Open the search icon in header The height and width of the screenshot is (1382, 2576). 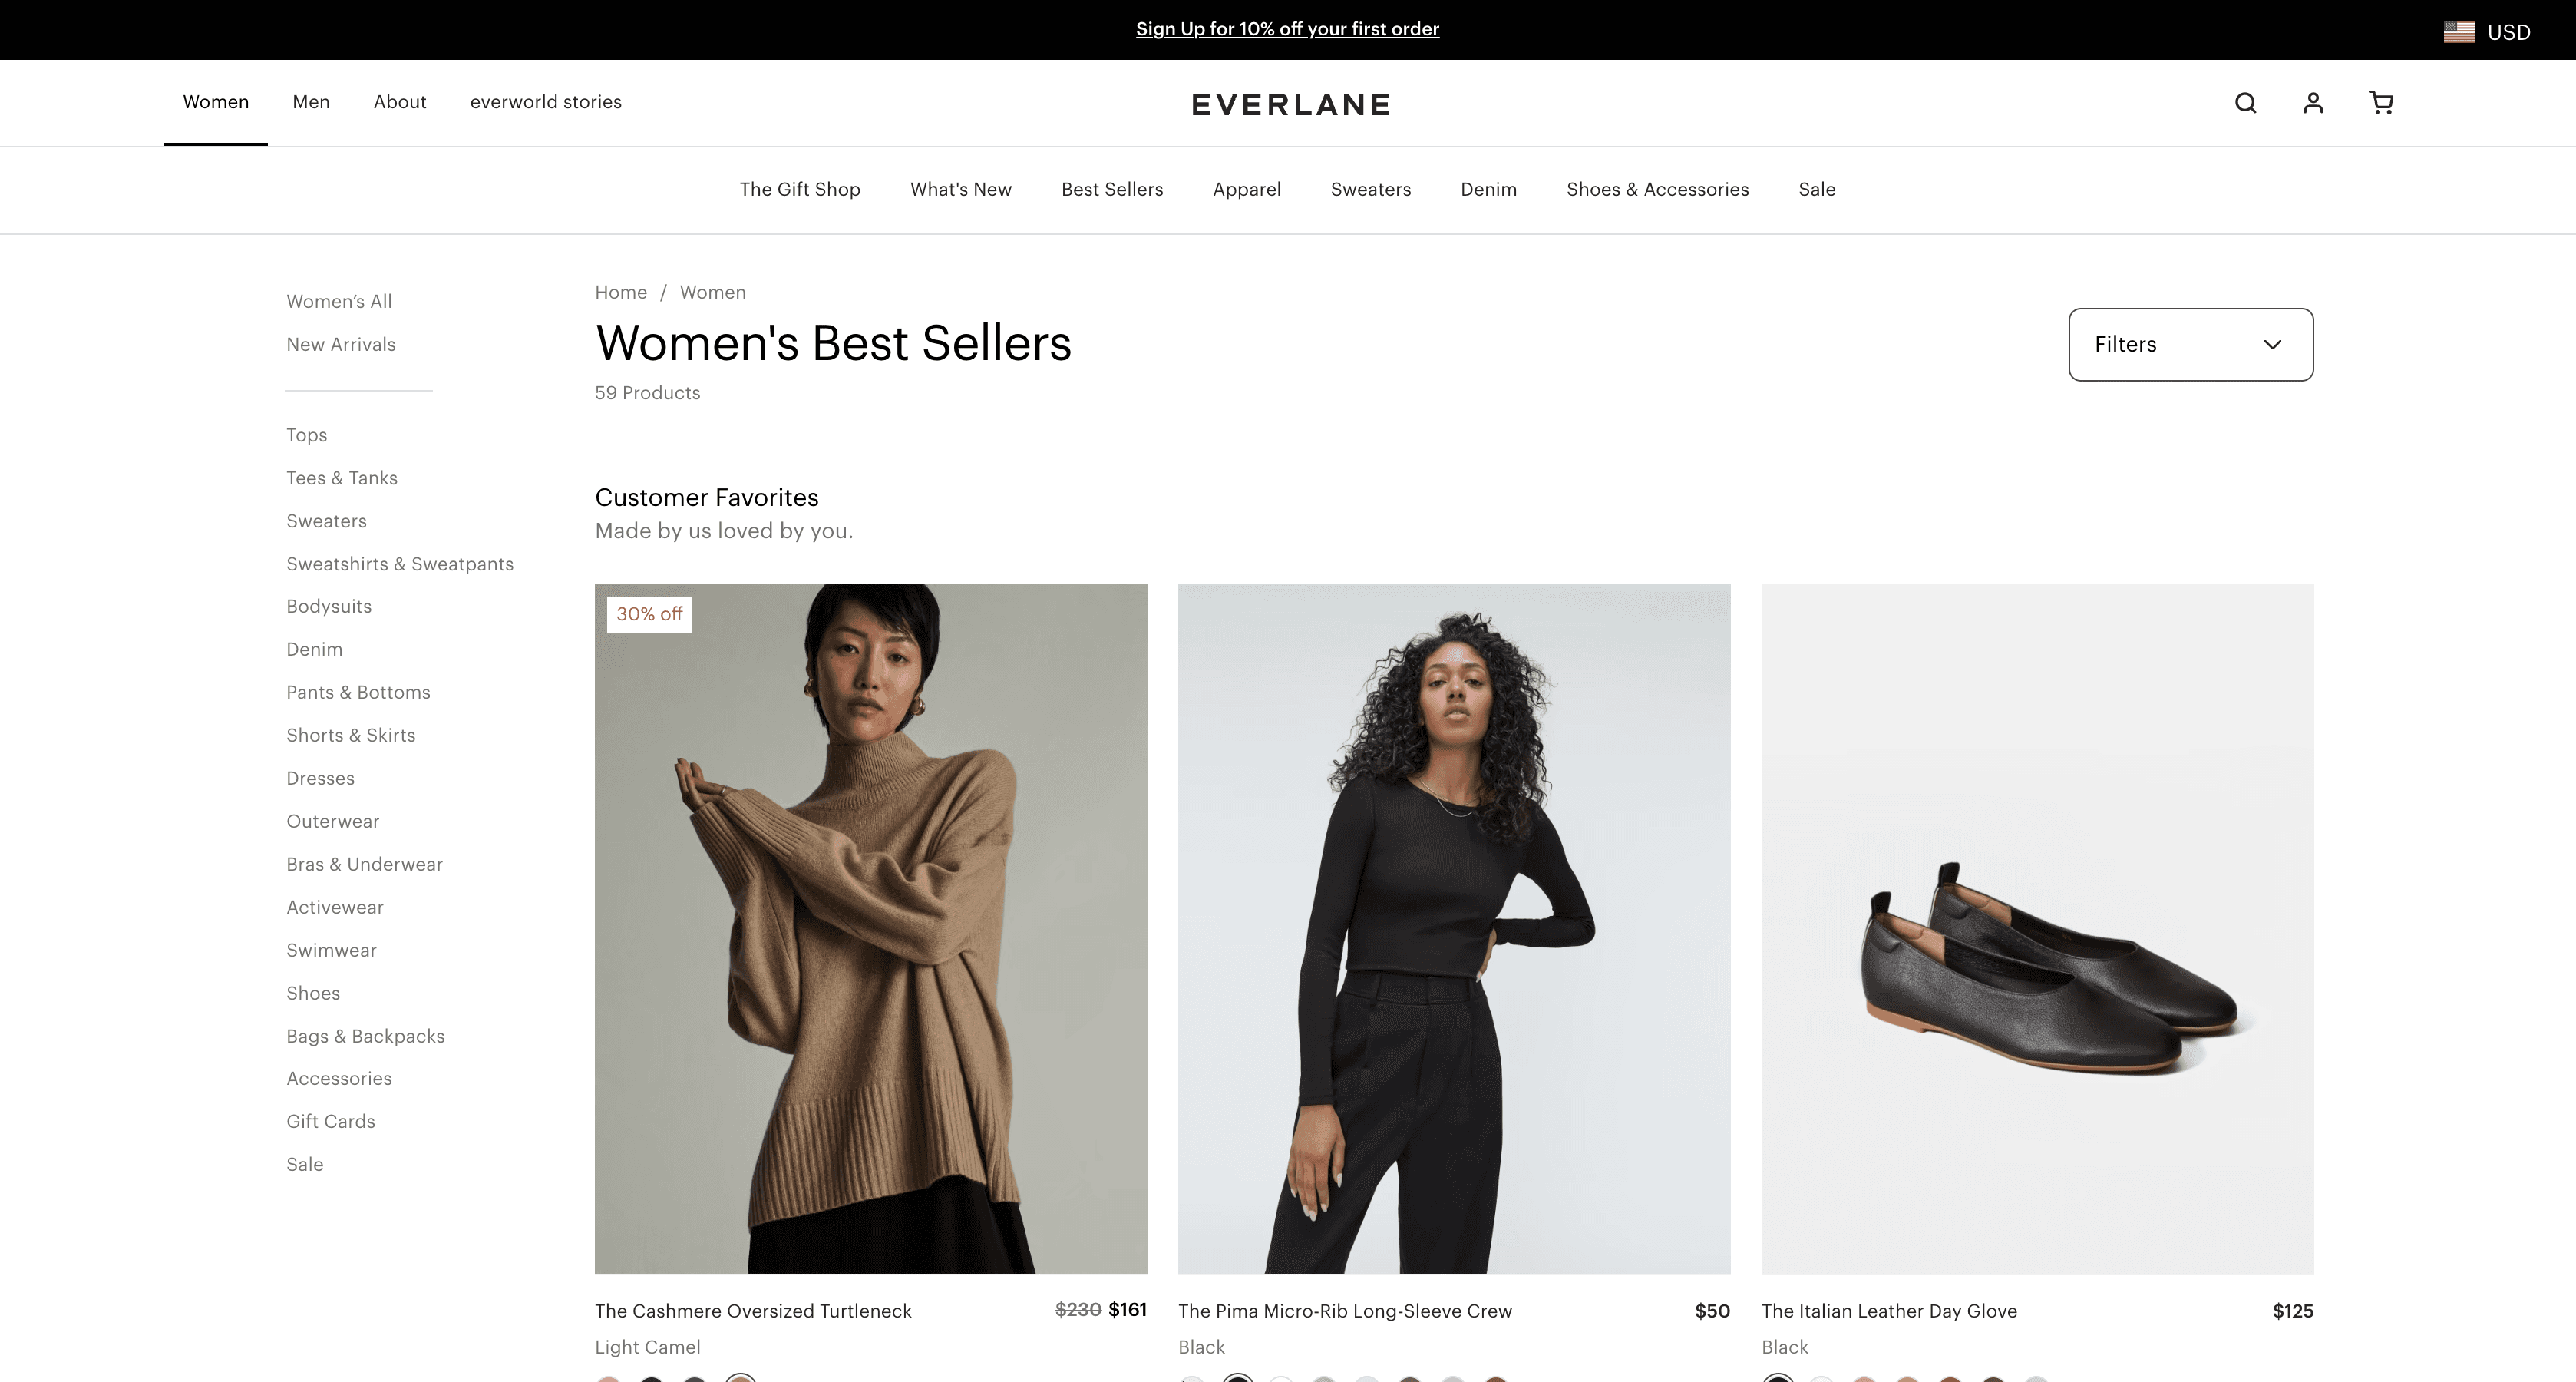tap(2245, 103)
